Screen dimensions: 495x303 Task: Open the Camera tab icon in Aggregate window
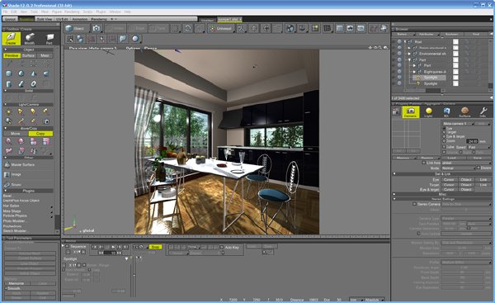tap(410, 111)
